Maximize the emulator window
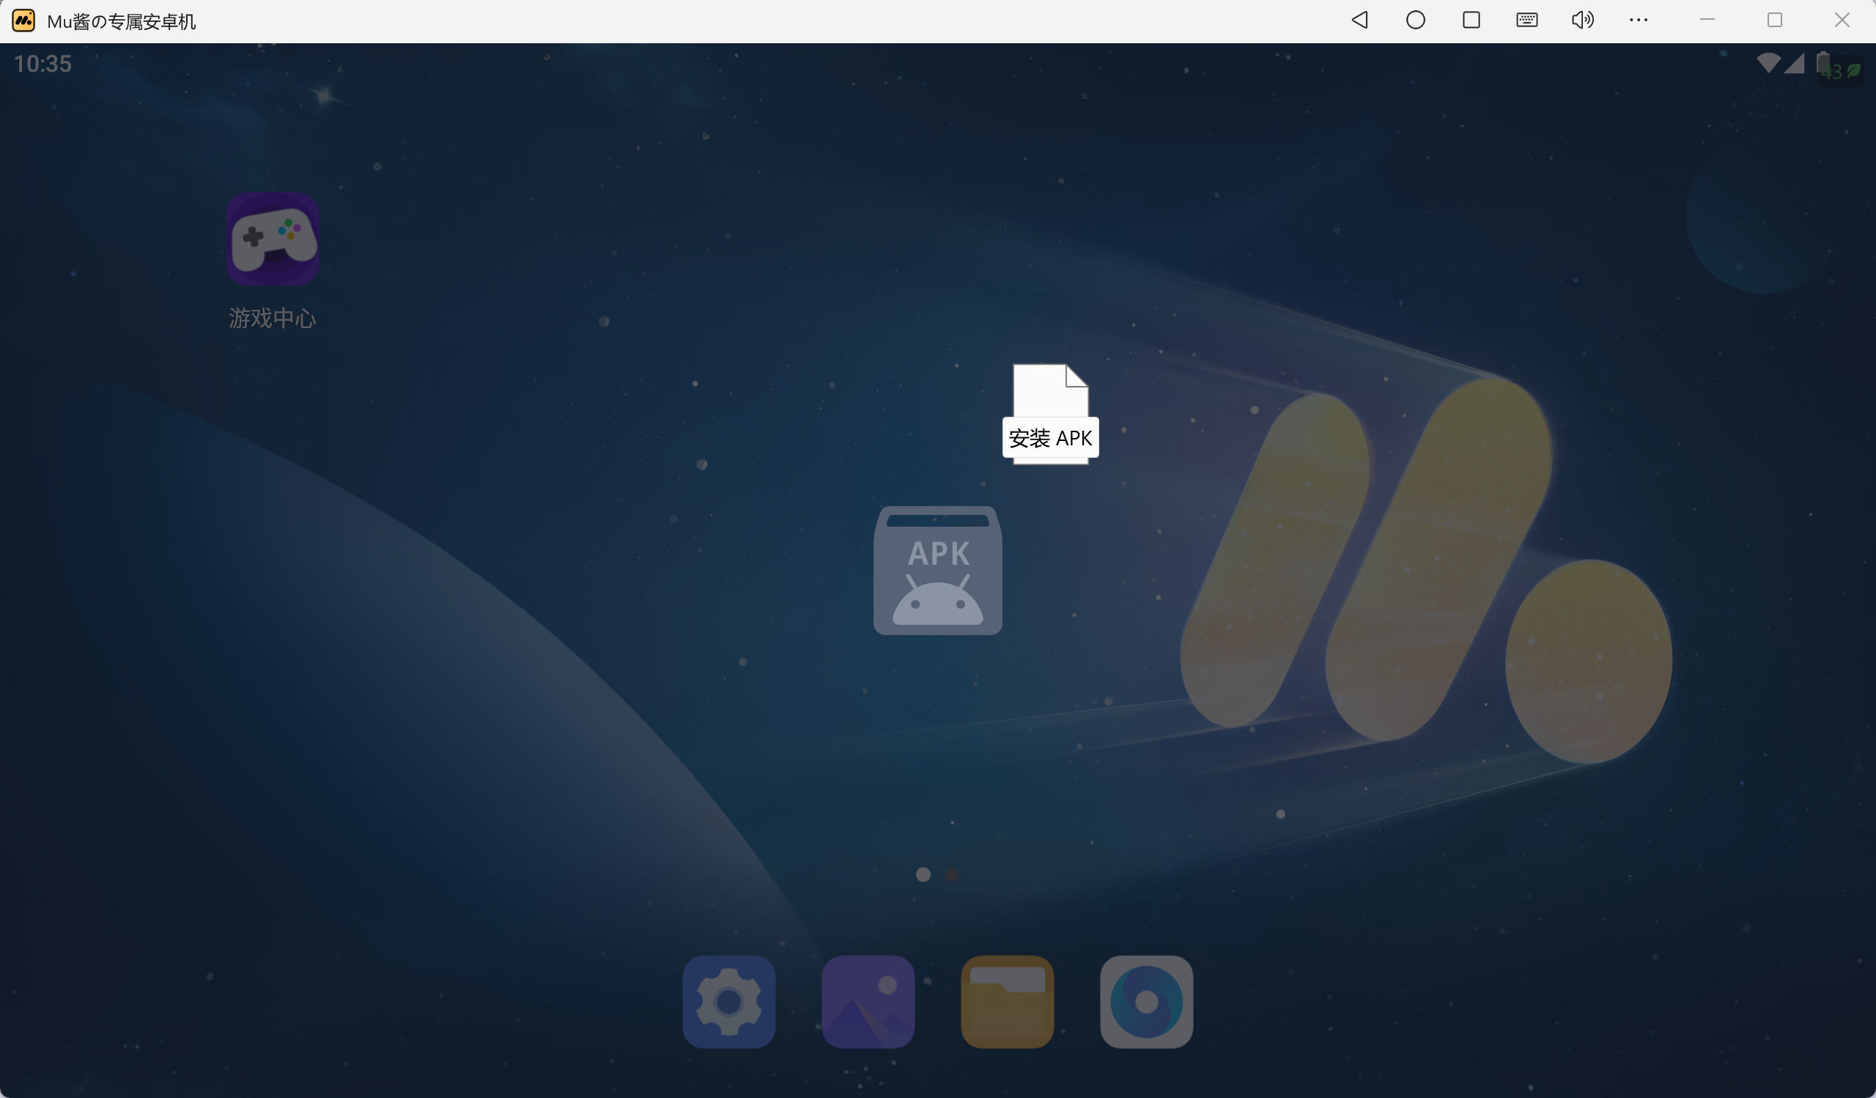 1775,20
